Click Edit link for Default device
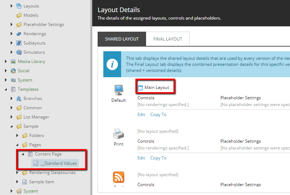This screenshot has height=195, width=290. [x=141, y=115]
